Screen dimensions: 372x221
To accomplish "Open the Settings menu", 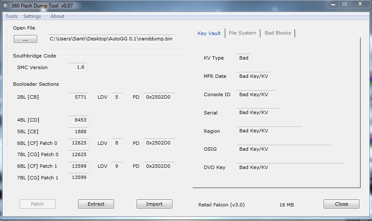I will coord(32,16).
